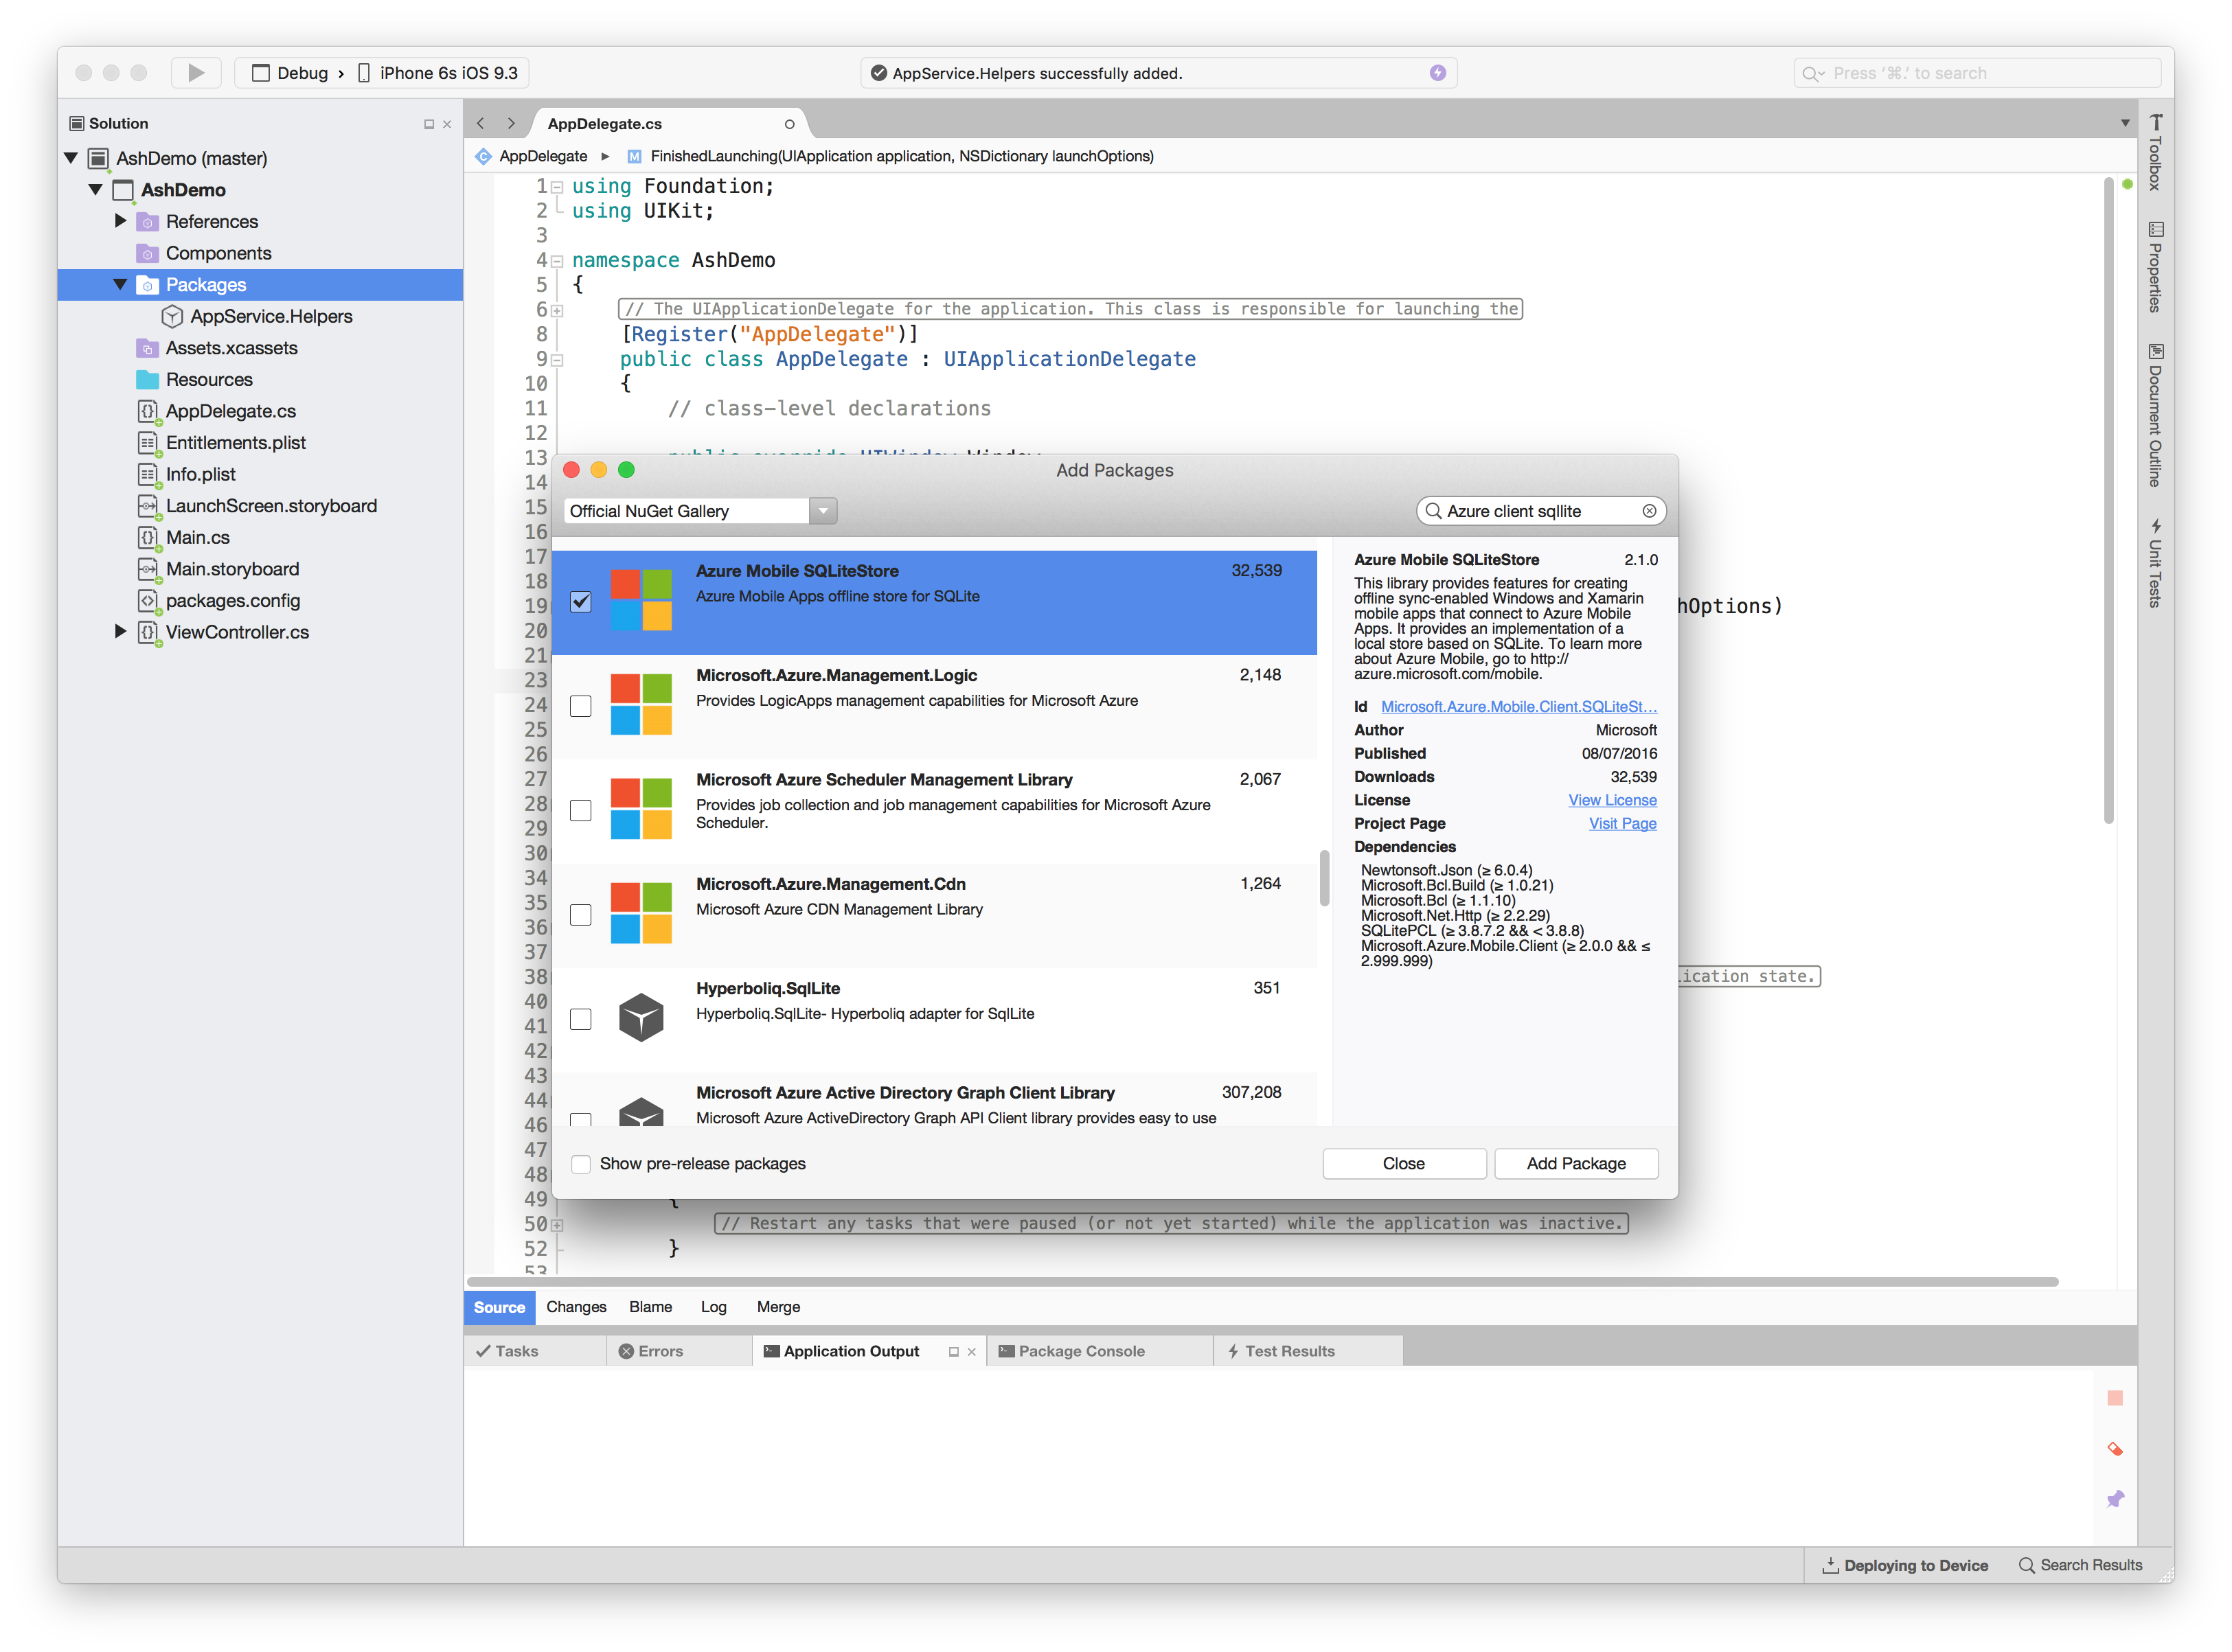Image resolution: width=2232 pixels, height=1652 pixels.
Task: Select the Components folder
Action: click(x=218, y=253)
